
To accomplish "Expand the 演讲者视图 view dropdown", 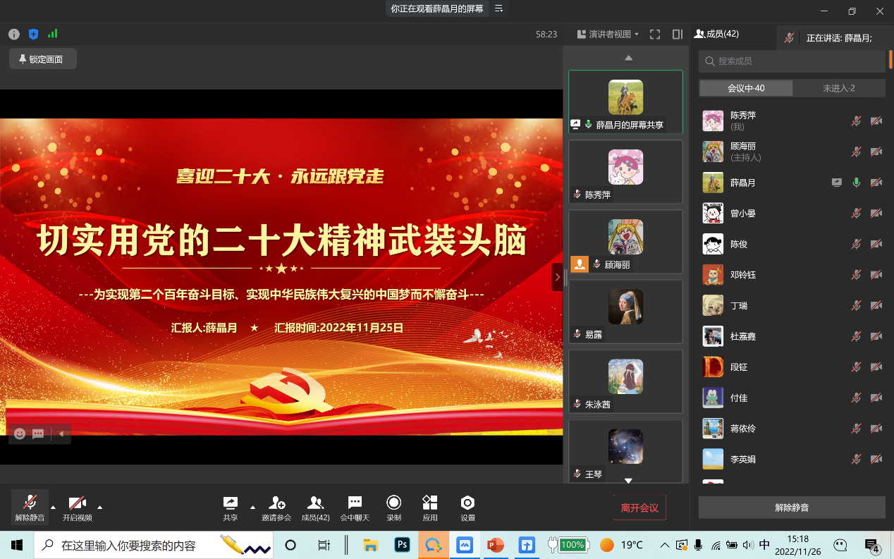I will 608,34.
